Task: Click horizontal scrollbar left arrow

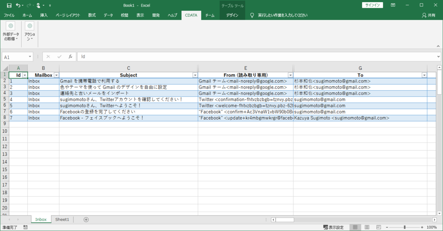Action: coord(273,220)
